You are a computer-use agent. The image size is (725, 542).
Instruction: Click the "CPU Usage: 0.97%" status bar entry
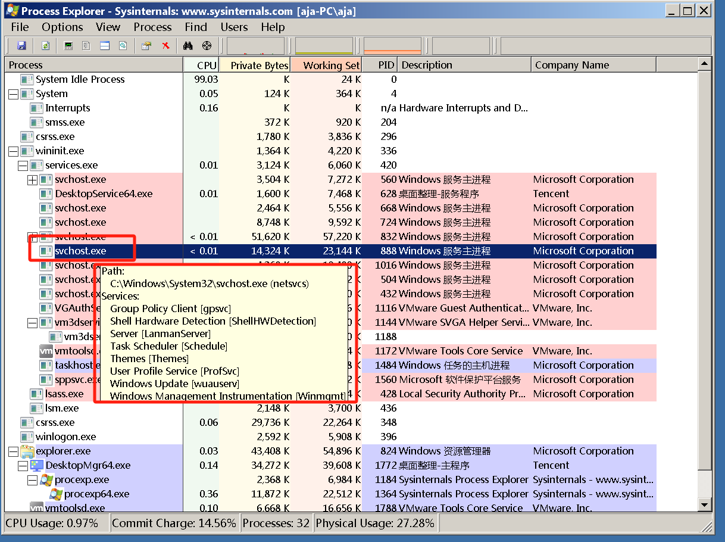coord(56,523)
